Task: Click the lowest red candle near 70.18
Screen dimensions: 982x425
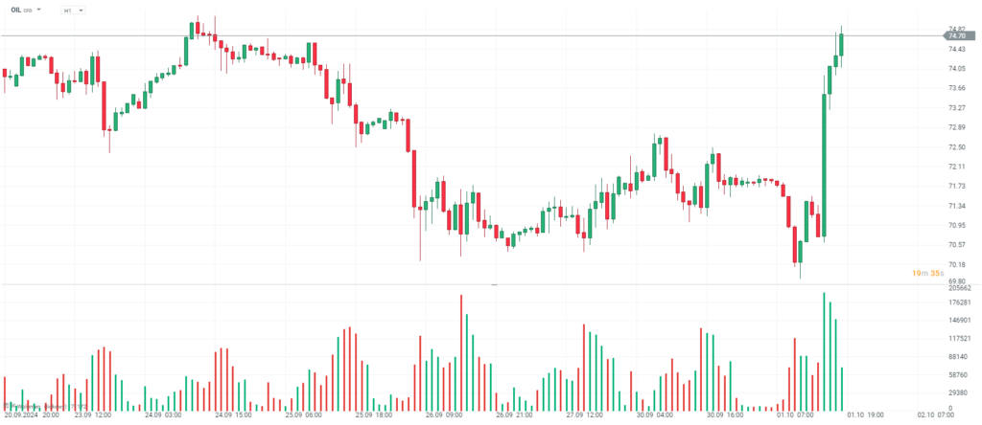Action: coord(795,252)
